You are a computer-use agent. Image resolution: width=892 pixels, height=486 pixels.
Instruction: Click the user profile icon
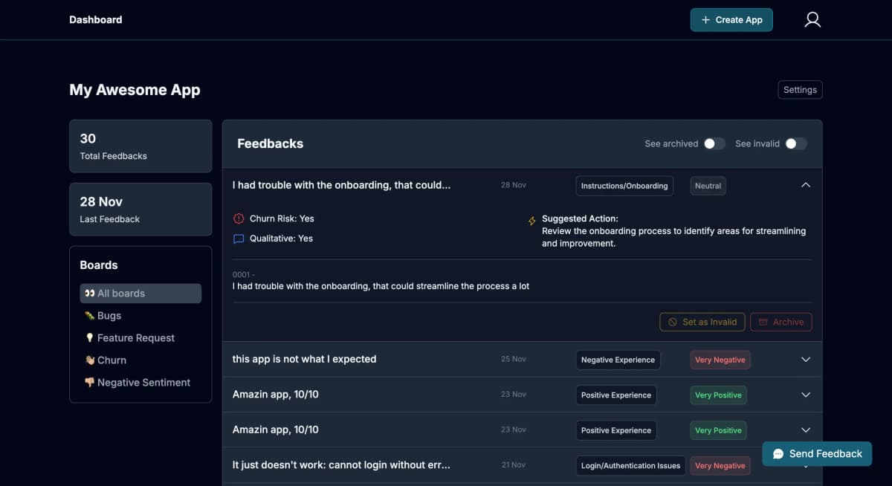[812, 20]
